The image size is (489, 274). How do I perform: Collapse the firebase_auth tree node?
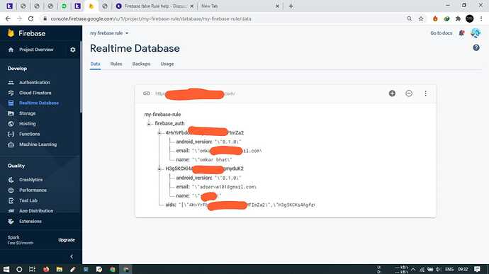click(149, 124)
